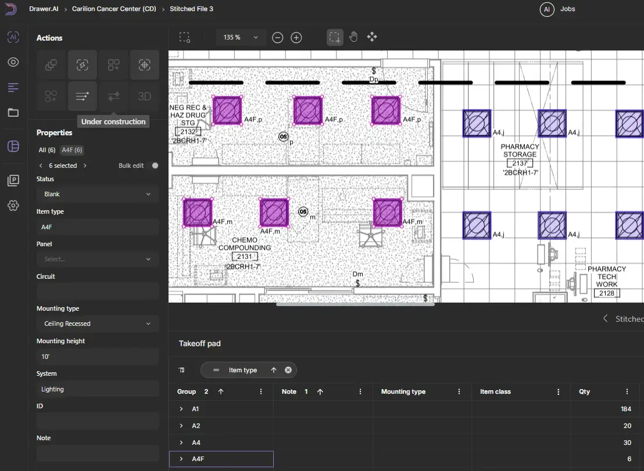This screenshot has width=644, height=471.
Task: Click the horizontal scrollbar under drawing
Action: [x=355, y=304]
